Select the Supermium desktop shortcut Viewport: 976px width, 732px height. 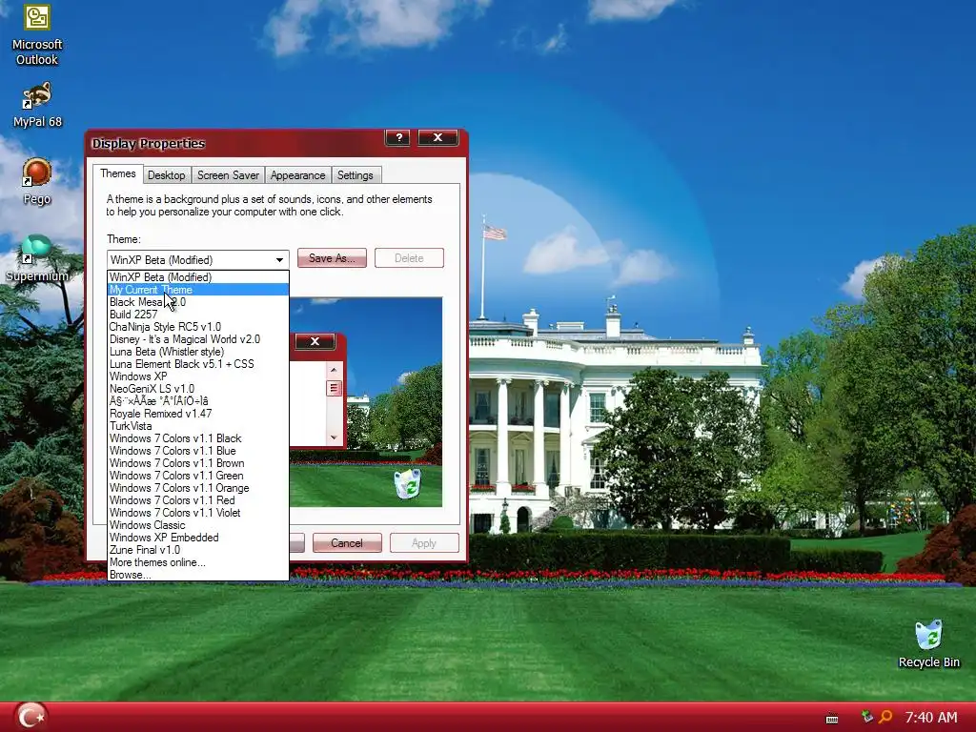[37, 258]
